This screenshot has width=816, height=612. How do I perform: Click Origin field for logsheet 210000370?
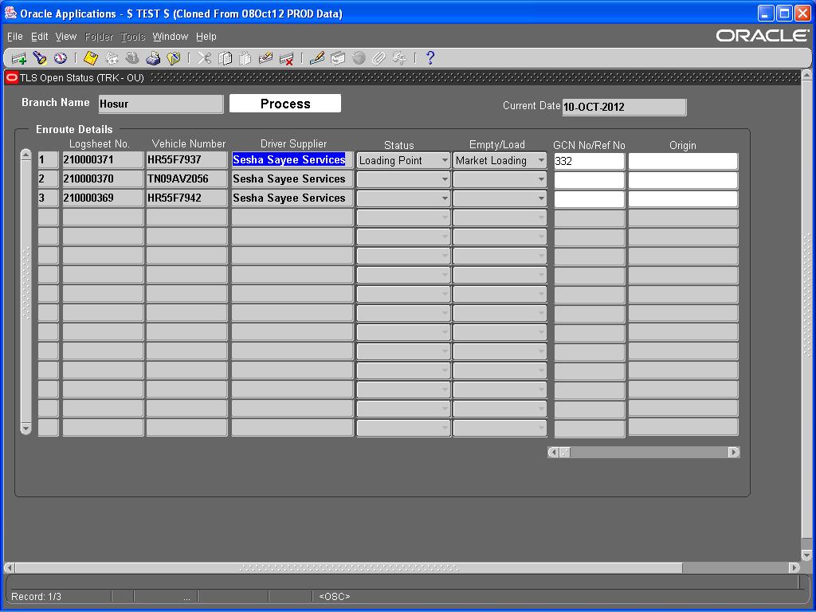tap(683, 180)
